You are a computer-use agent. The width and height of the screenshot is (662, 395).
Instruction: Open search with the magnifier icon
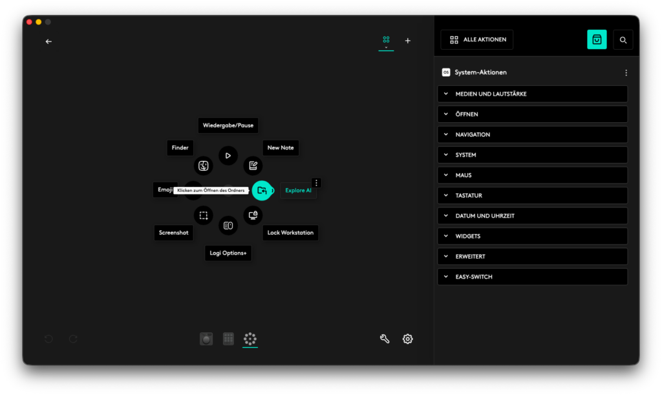623,39
